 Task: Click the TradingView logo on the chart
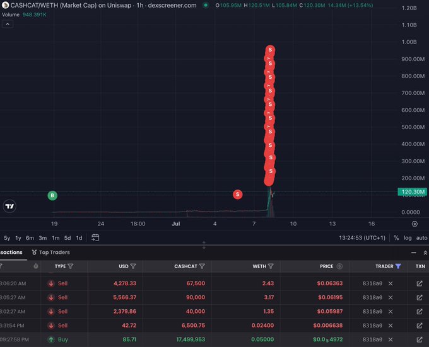pos(9,206)
